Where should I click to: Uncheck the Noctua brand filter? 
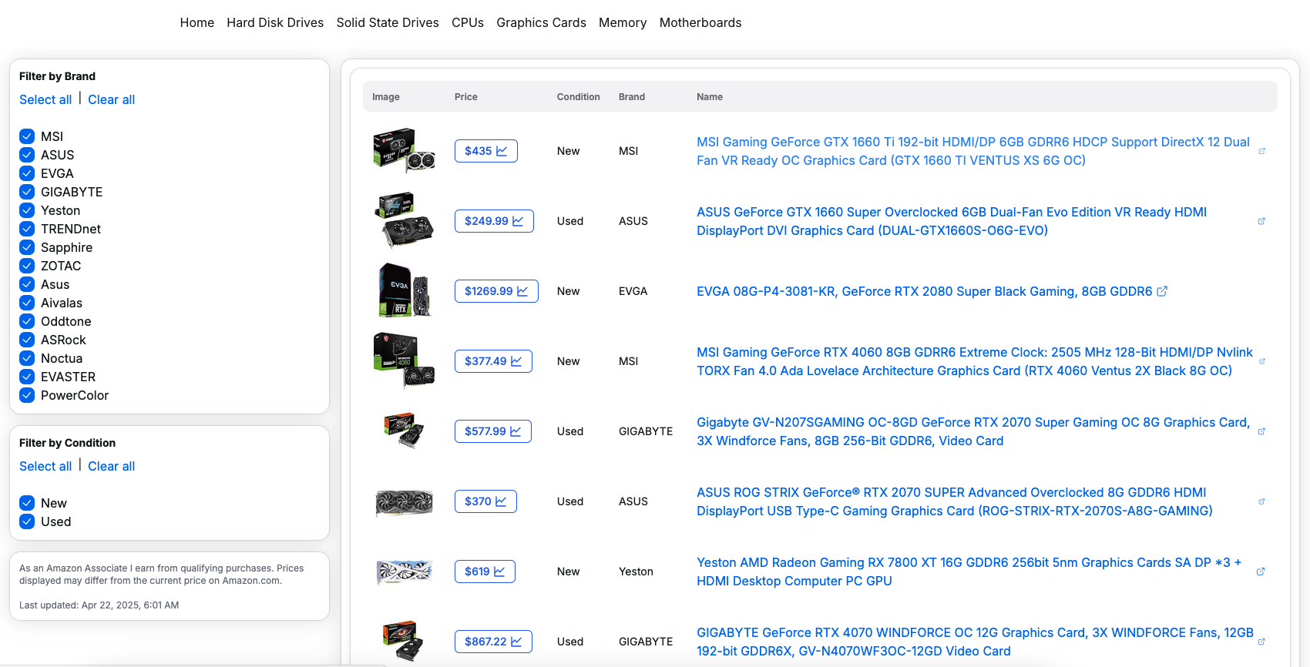point(27,358)
